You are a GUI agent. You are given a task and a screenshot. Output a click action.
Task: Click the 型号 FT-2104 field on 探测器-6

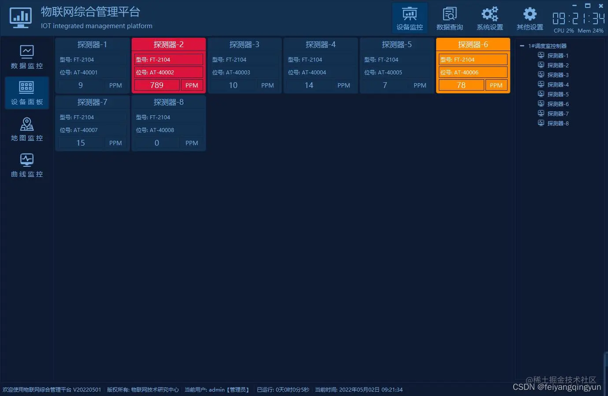(473, 59)
